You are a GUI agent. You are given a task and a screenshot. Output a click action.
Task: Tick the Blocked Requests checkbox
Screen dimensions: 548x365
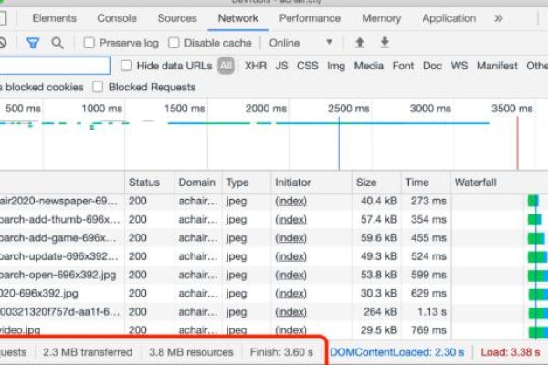pyautogui.click(x=98, y=88)
